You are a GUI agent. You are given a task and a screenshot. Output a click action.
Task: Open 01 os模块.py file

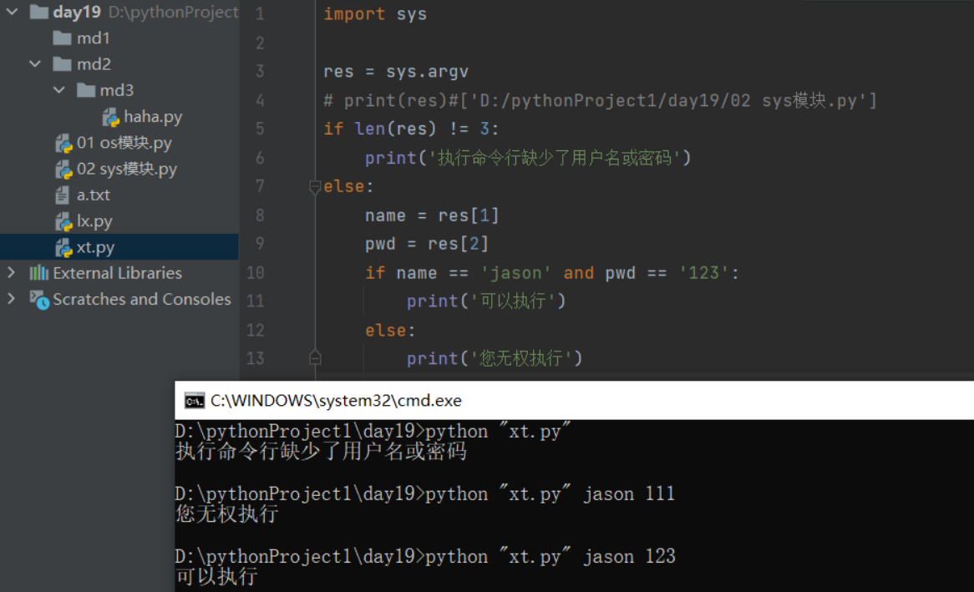(x=124, y=143)
